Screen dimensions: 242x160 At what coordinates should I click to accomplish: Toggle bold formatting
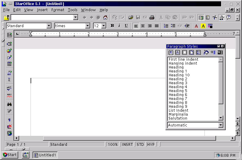tap(112, 26)
